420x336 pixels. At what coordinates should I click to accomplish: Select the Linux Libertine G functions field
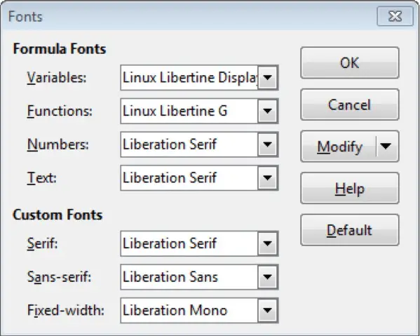189,111
